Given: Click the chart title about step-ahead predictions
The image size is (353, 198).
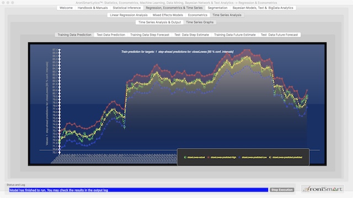Looking at the screenshot, I should [177, 52].
